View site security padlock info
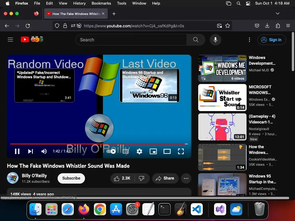295x221 pixels. coord(65,26)
